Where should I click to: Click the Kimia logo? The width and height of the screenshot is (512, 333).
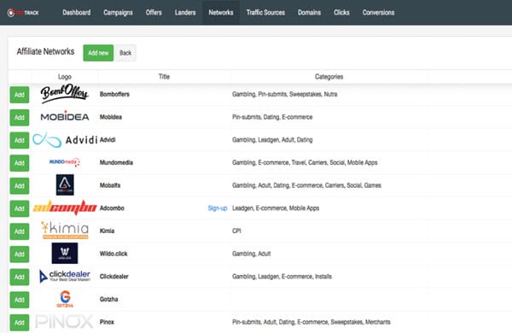click(x=65, y=230)
